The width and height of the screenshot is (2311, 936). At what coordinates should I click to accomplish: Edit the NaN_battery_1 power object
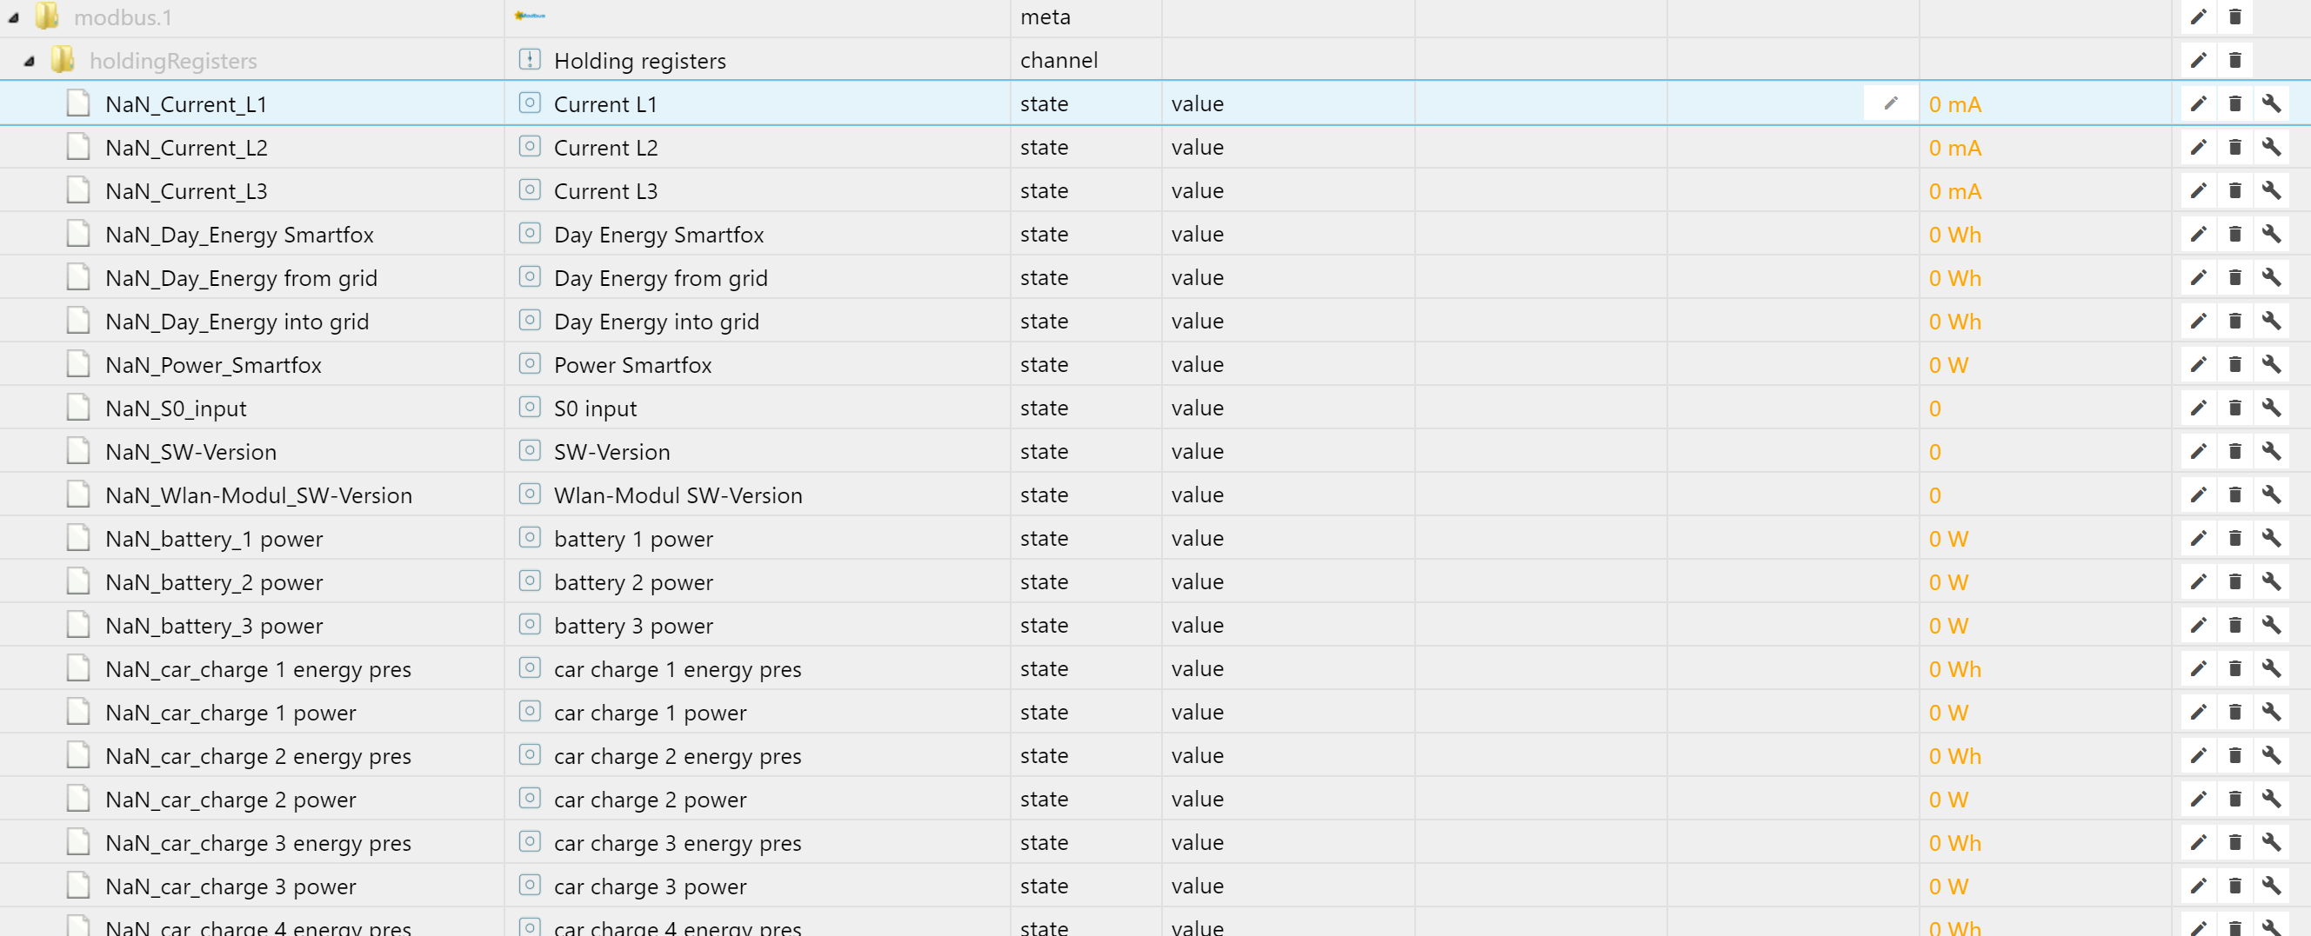coord(2197,539)
